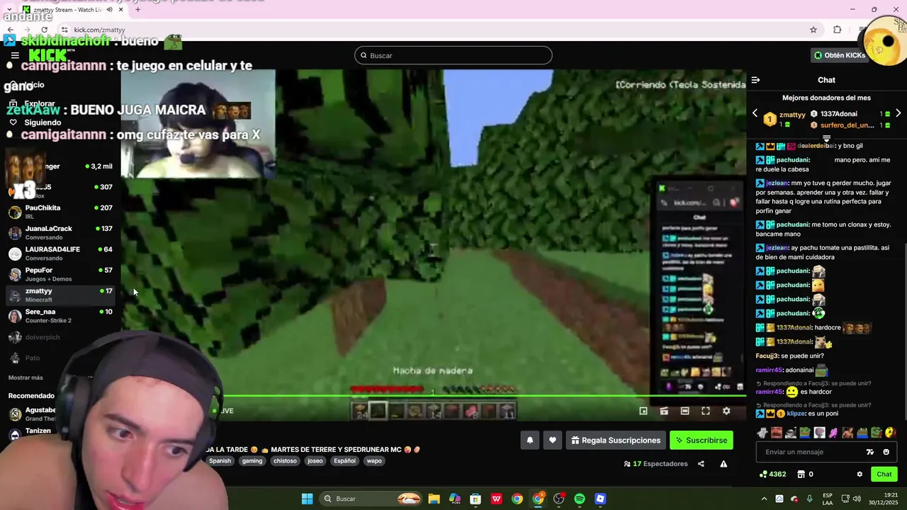This screenshot has width=907, height=510.
Task: Open the chat translate icon in the input
Action: [870, 452]
